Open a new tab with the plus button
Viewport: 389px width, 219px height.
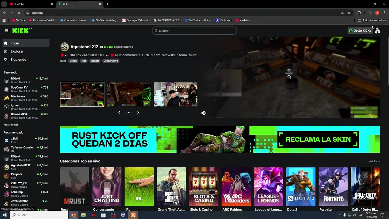point(107,4)
